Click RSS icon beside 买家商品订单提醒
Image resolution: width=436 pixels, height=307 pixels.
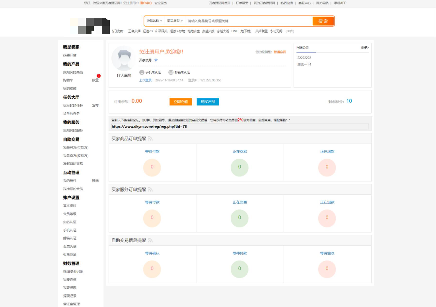tap(150, 139)
